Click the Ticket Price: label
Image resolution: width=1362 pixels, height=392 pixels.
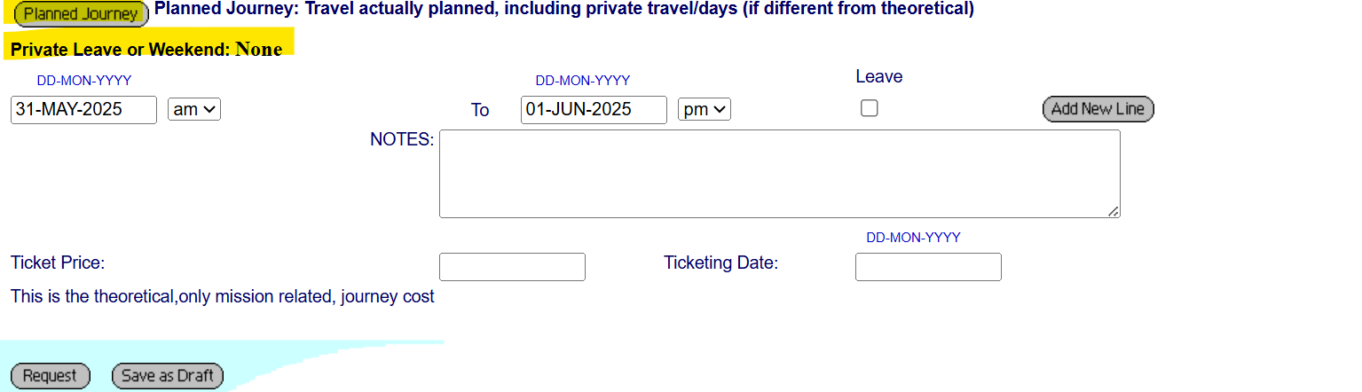click(58, 263)
